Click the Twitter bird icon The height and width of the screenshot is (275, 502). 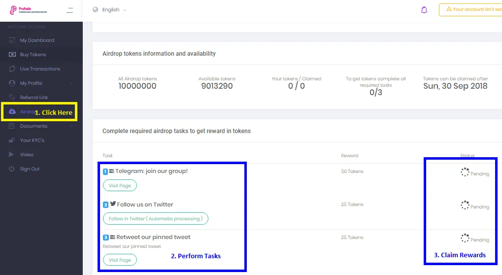[113, 204]
